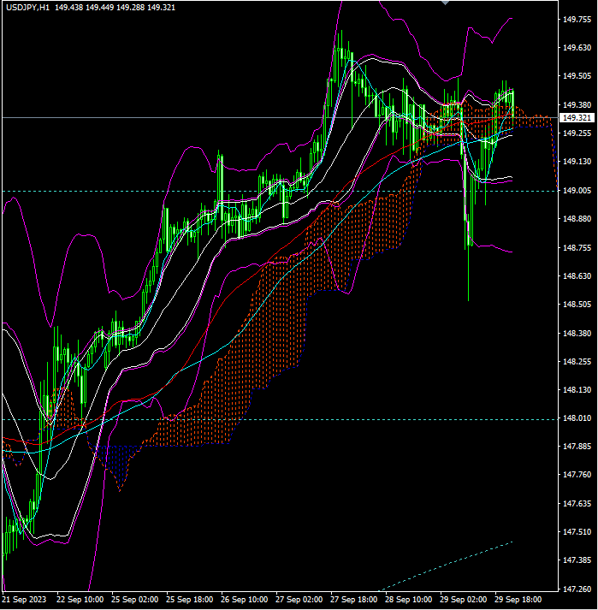The image size is (598, 610).
Task: Click the USDJPY,H1 symbol label
Action: point(28,8)
